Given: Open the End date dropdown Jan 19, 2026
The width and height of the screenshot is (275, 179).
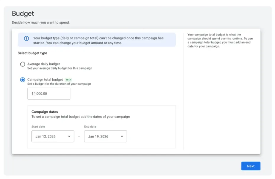Looking at the screenshot, I should pyautogui.click(x=105, y=136).
